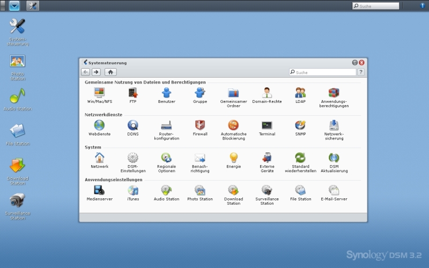Open Gemeinsamer Ordner shared folder settings
The height and width of the screenshot is (268, 429).
233,93
